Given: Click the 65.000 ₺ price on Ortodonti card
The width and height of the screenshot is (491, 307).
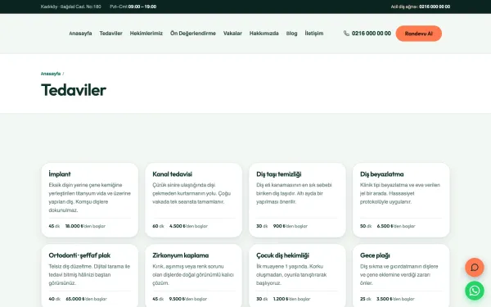Looking at the screenshot, I should click(74, 299).
